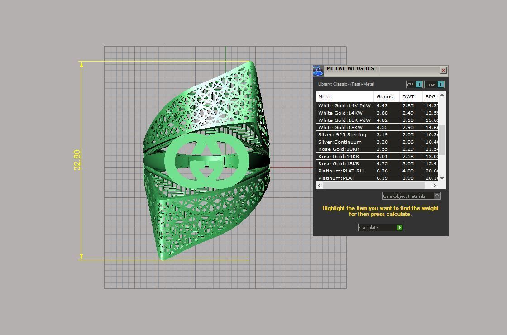
Task: Click the vertical scrollbar thumb in metal list
Action: click(x=442, y=140)
